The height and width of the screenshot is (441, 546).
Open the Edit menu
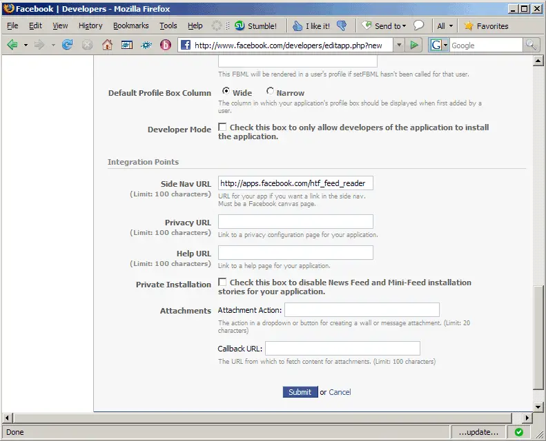[x=35, y=25]
